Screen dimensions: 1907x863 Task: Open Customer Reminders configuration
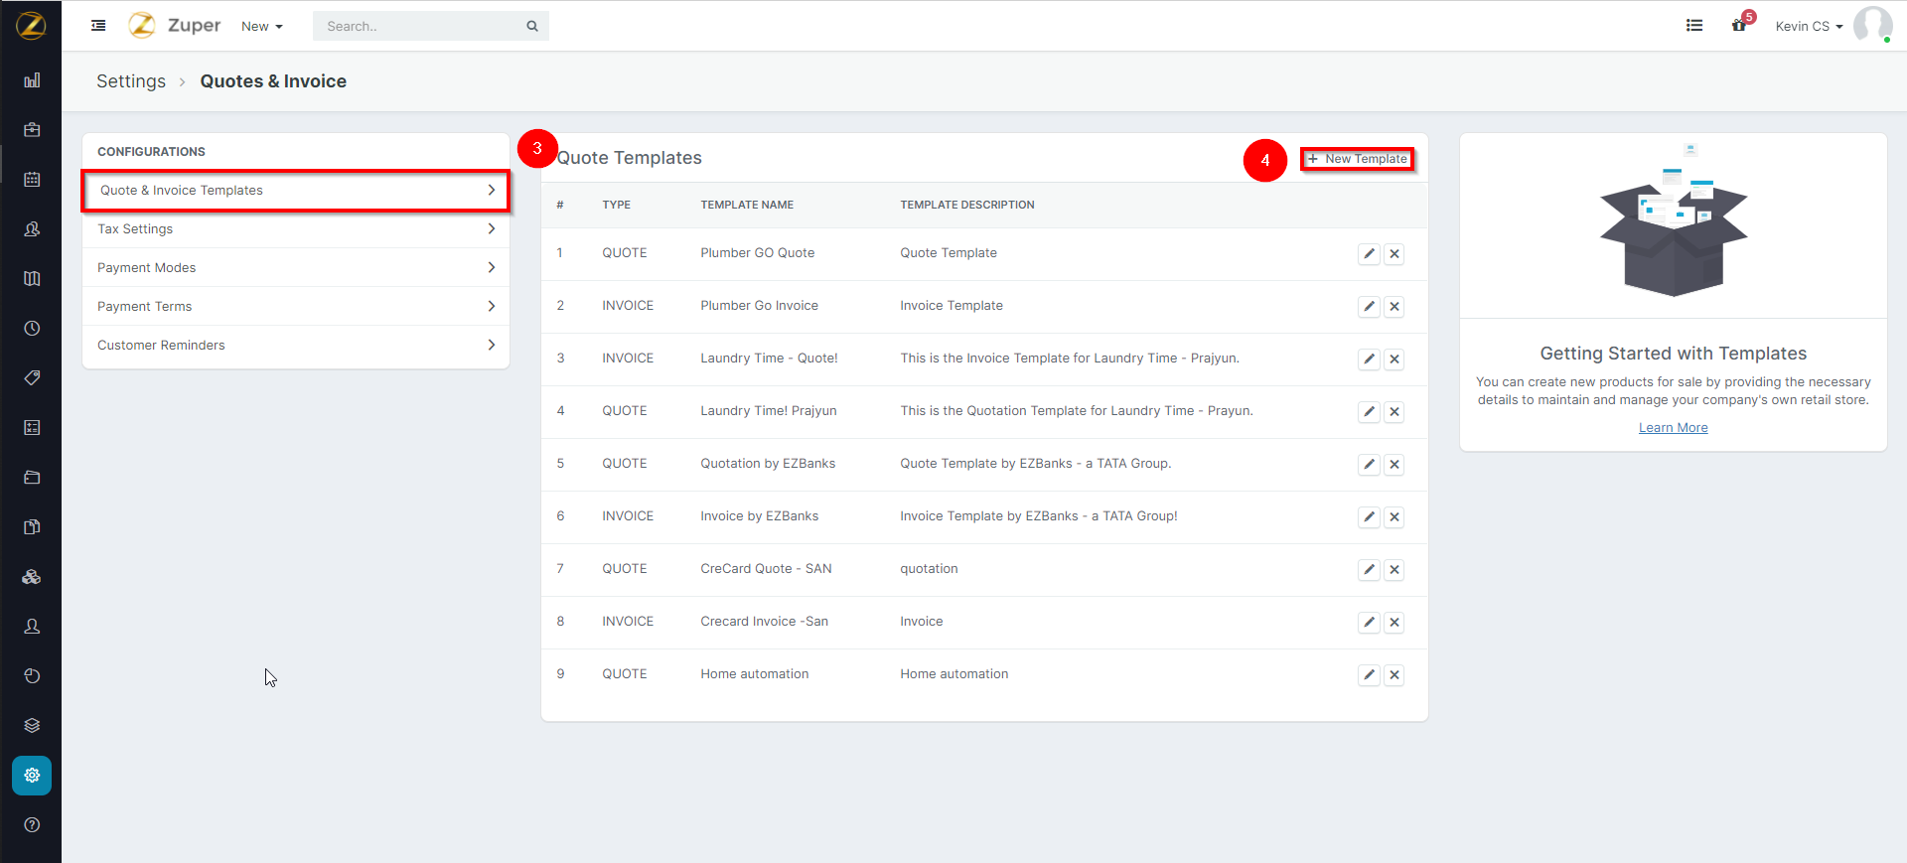(295, 346)
